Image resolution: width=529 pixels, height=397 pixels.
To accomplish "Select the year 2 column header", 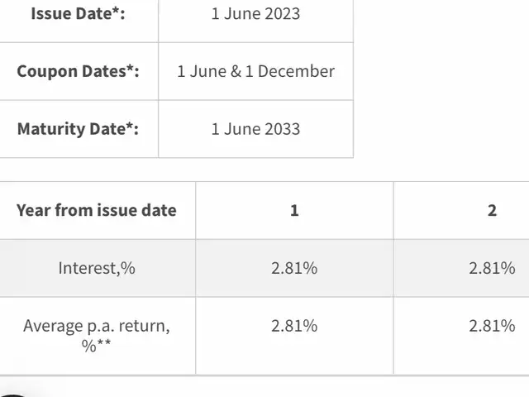I will [x=492, y=210].
